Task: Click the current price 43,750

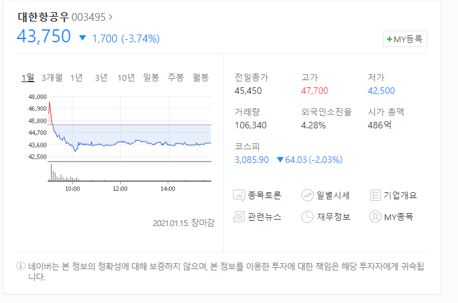Action: [x=44, y=36]
